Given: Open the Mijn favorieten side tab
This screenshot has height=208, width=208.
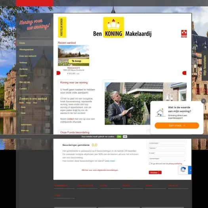Looking at the screenshot, I should point(205,65).
